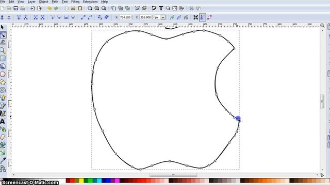Viewport: 330px width, 185px height.
Task: Make selected nodes smooth
Action: pos(59,17)
